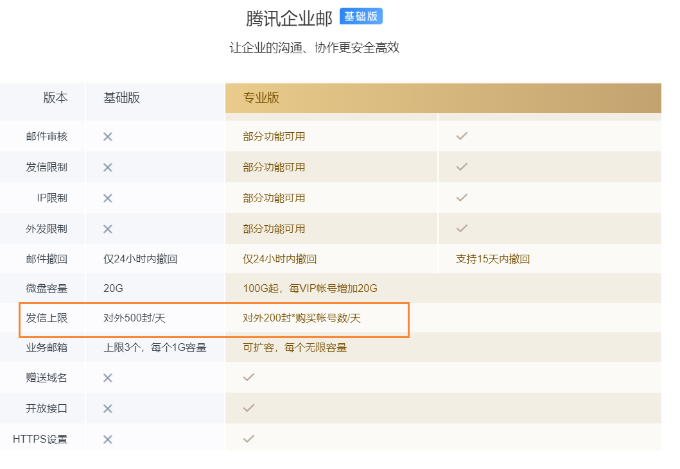Click 可扩容，每个无限容量 cell

(x=295, y=348)
